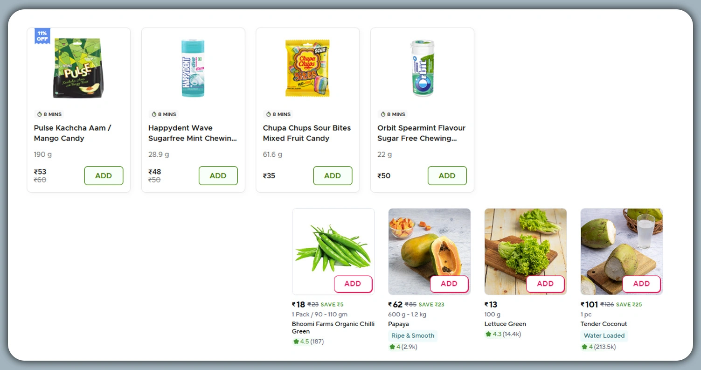The height and width of the screenshot is (370, 701).
Task: Click ADD on Chupa Chups Sour Bites
Action: click(x=333, y=175)
